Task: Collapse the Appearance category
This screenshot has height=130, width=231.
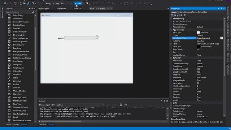Action: [171, 30]
